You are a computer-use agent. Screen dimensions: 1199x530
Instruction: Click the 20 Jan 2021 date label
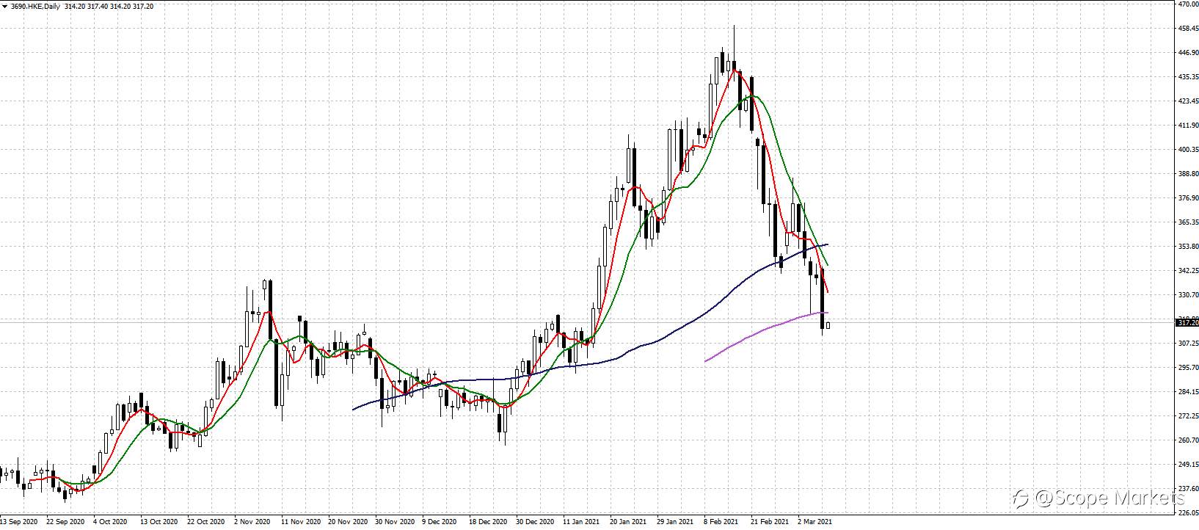[629, 523]
